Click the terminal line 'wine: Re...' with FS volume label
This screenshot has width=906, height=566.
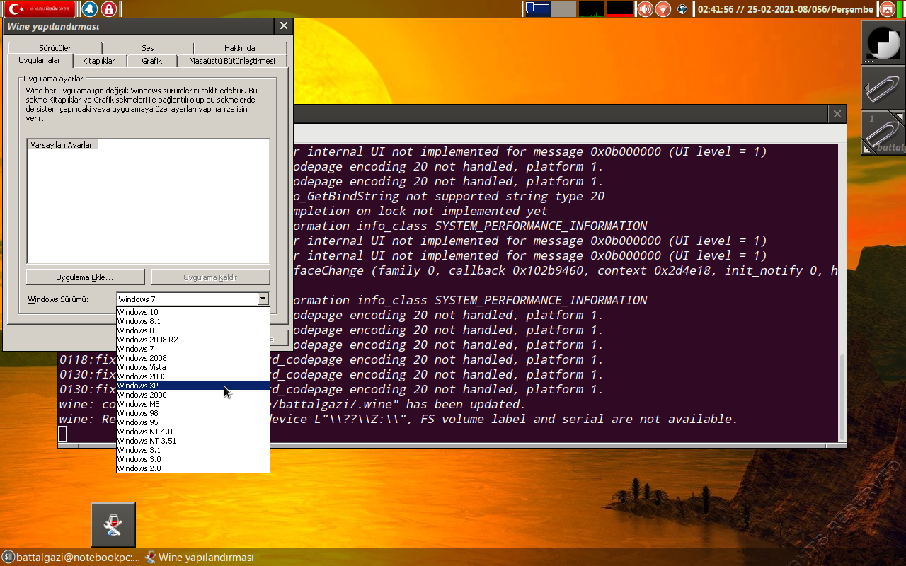pyautogui.click(x=398, y=419)
